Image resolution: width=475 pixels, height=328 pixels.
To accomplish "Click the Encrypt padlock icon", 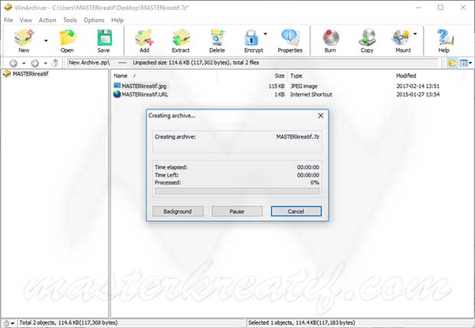I will pyautogui.click(x=251, y=37).
